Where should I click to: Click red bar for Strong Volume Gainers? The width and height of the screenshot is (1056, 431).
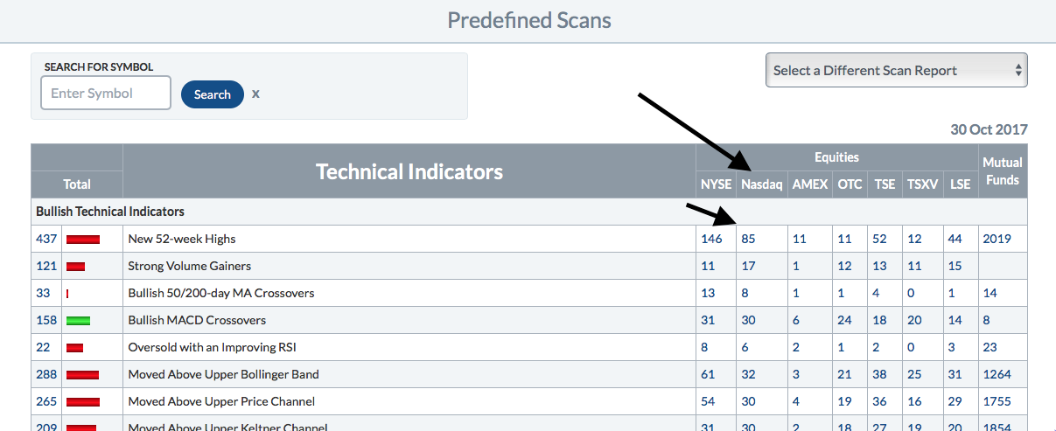click(75, 266)
